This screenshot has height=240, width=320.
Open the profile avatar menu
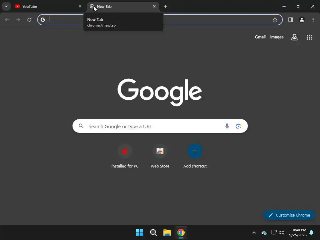(x=302, y=20)
